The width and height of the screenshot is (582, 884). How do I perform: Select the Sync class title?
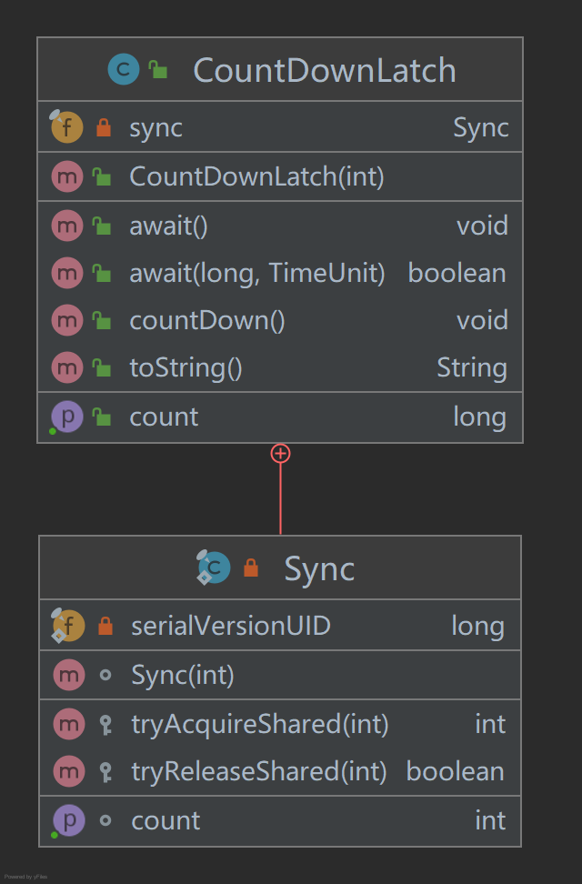click(x=319, y=569)
